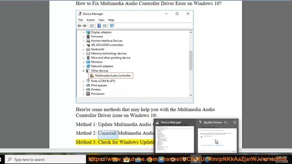Image resolution: width=292 pixels, height=164 pixels.
Task: Select the Other devices icon
Action: (x=88, y=71)
